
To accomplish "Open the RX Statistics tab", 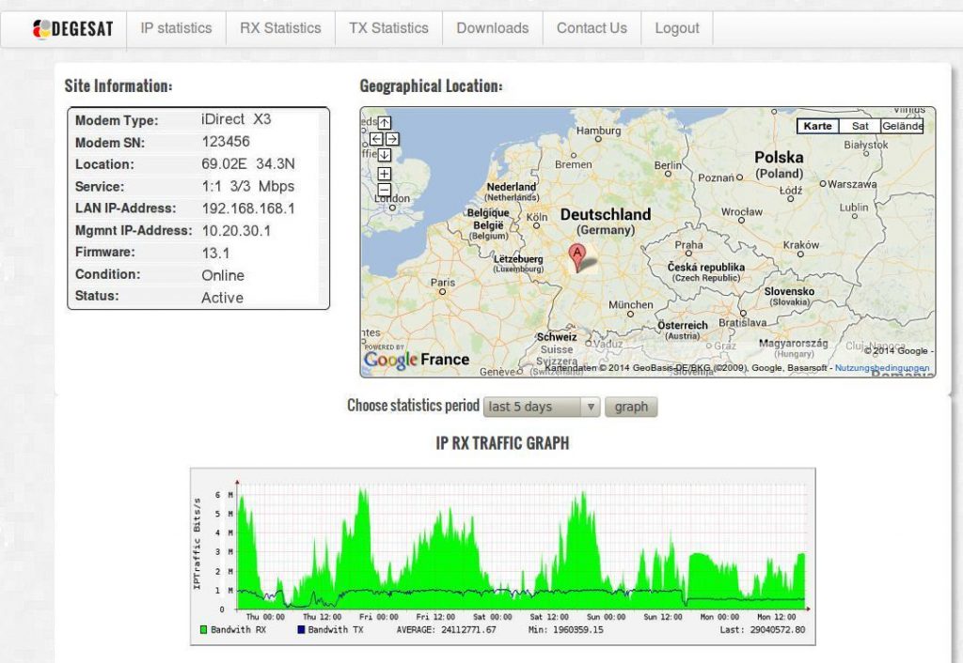I will click(280, 28).
